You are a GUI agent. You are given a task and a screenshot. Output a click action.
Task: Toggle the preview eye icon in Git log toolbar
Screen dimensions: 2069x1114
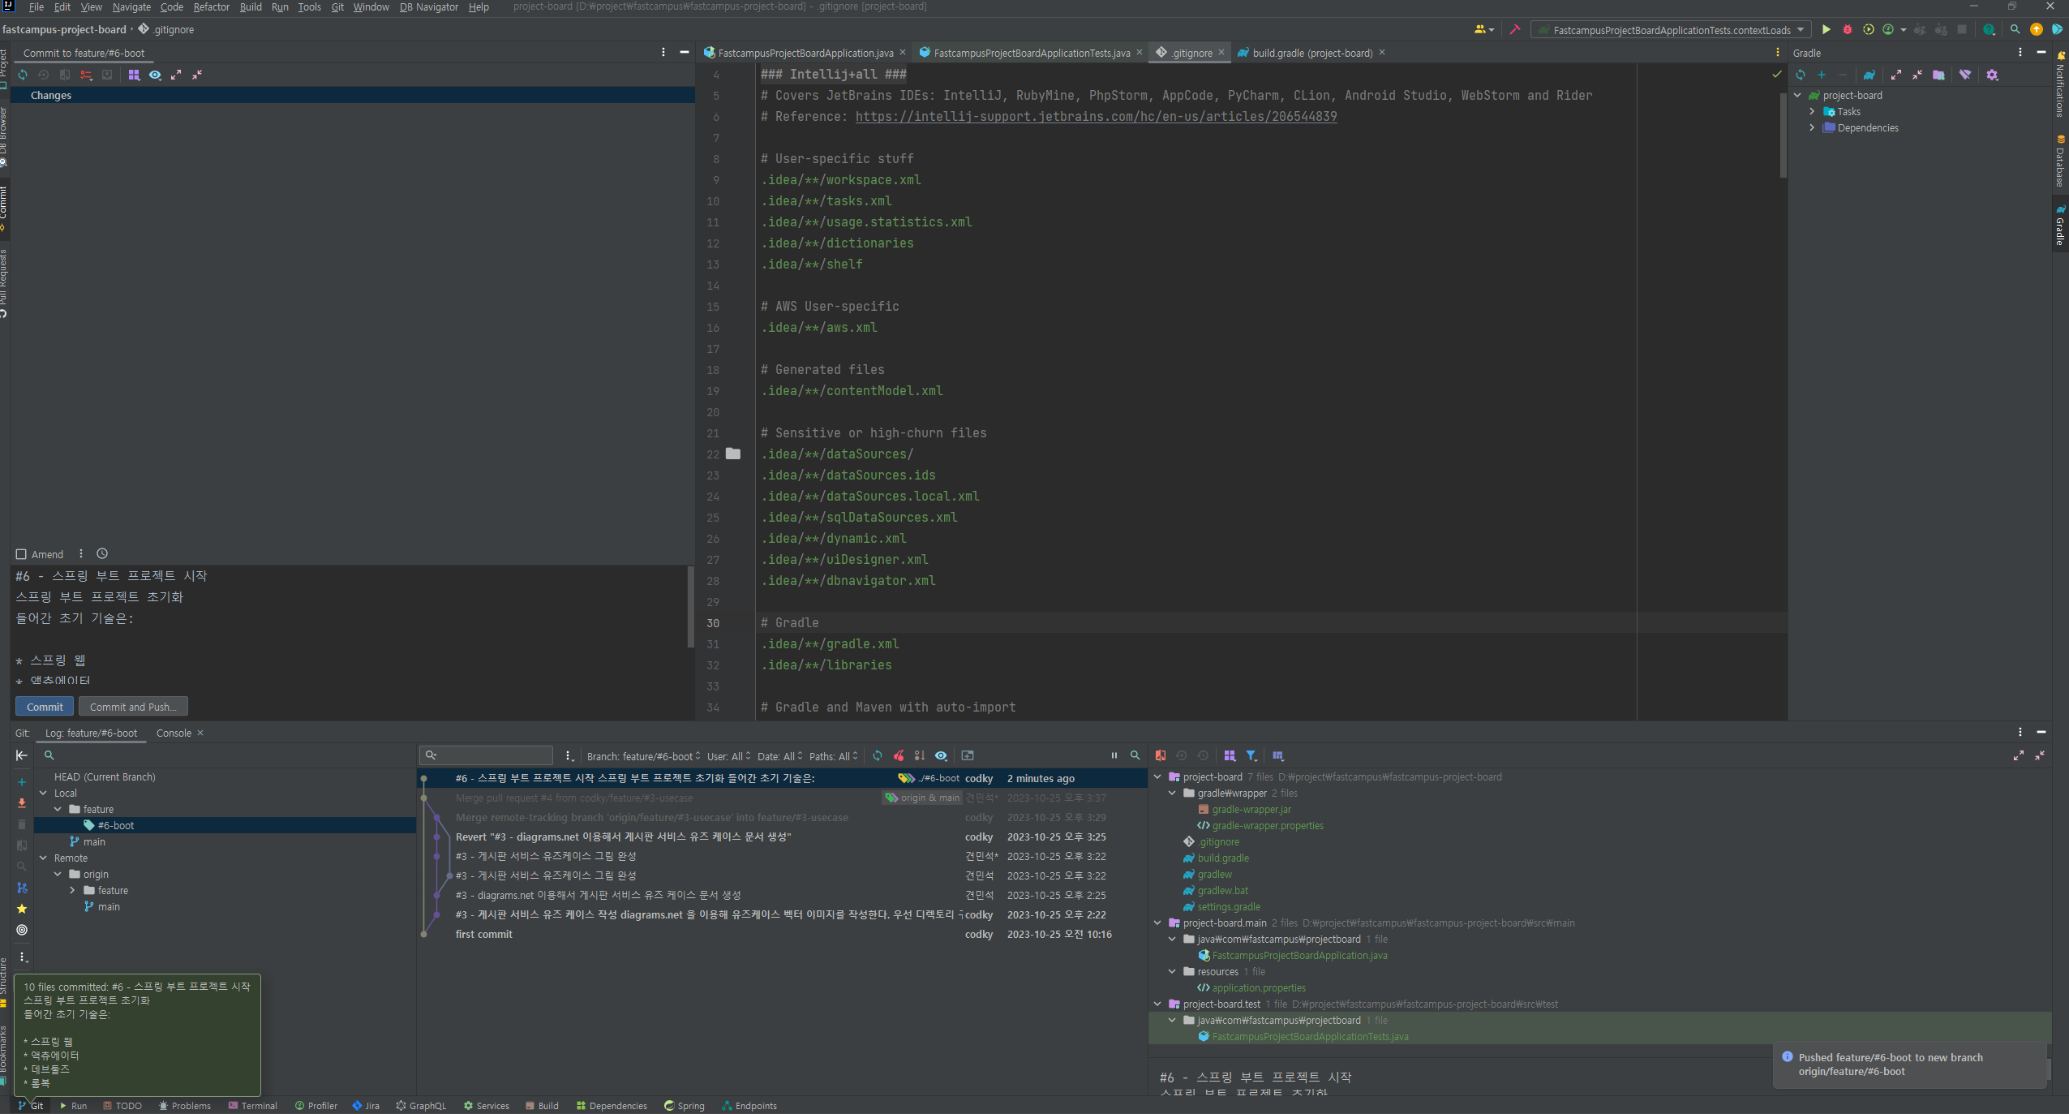[x=941, y=755]
